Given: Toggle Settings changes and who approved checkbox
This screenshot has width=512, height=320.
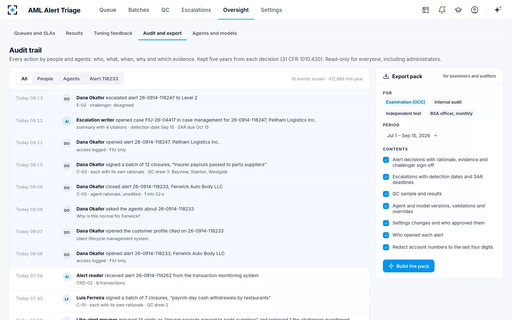Looking at the screenshot, I should [x=386, y=223].
